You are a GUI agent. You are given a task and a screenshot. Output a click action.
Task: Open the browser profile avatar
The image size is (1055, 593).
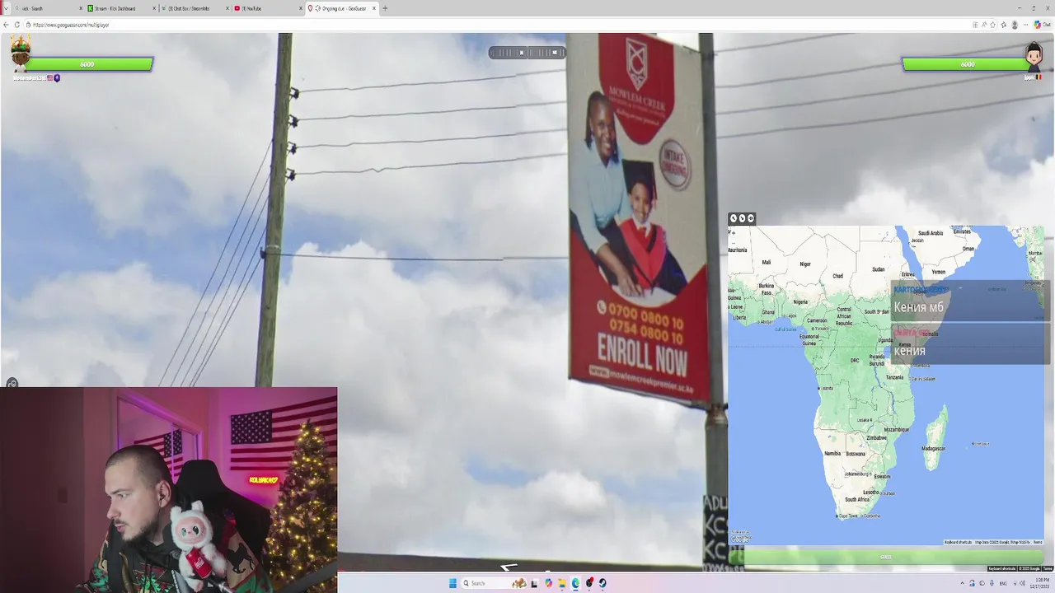point(1015,25)
